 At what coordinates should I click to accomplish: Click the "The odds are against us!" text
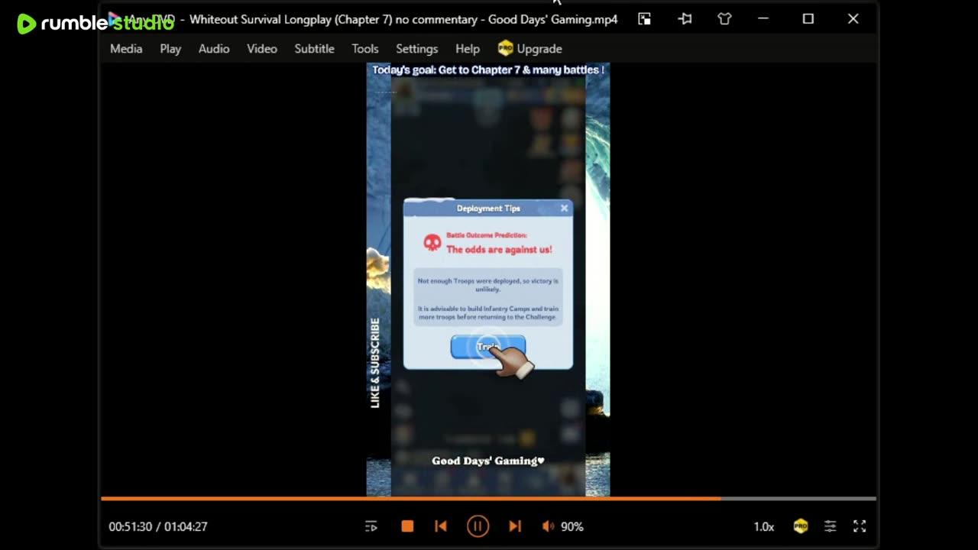(499, 250)
